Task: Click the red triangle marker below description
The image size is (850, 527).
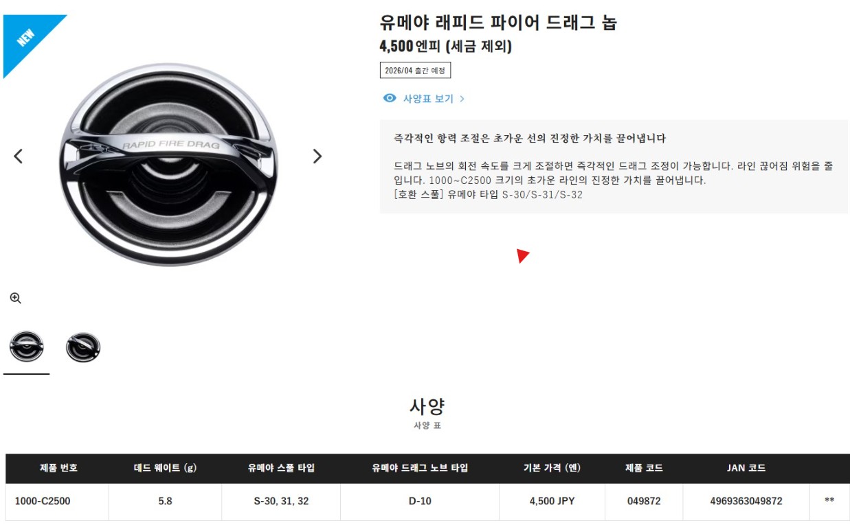Action: tap(523, 256)
